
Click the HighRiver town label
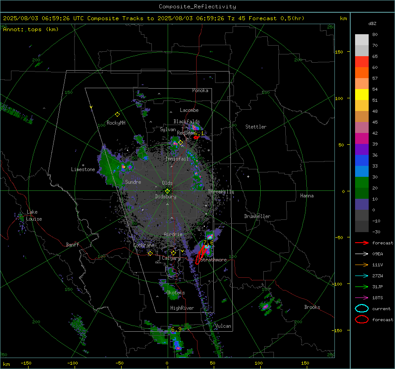pos(182,308)
